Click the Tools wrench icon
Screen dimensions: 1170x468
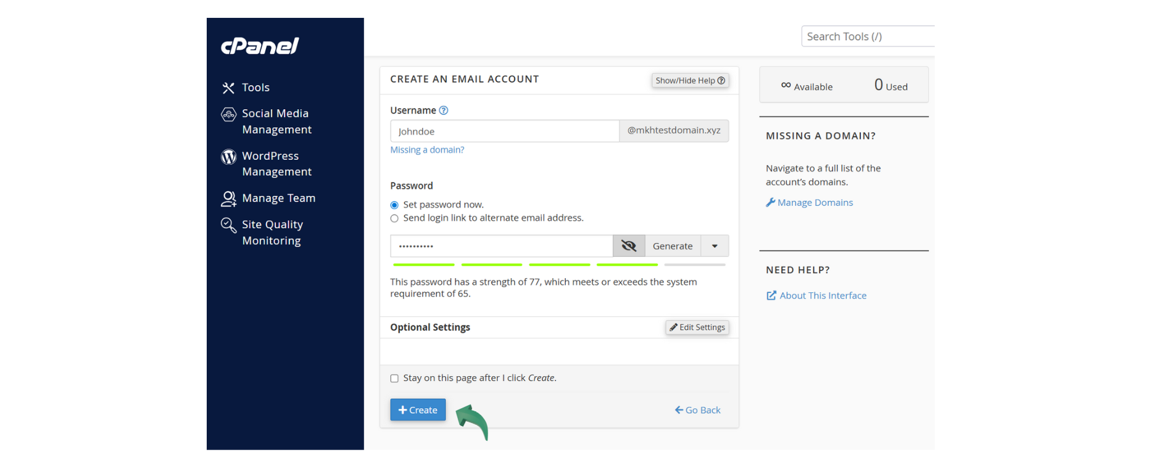(x=228, y=88)
